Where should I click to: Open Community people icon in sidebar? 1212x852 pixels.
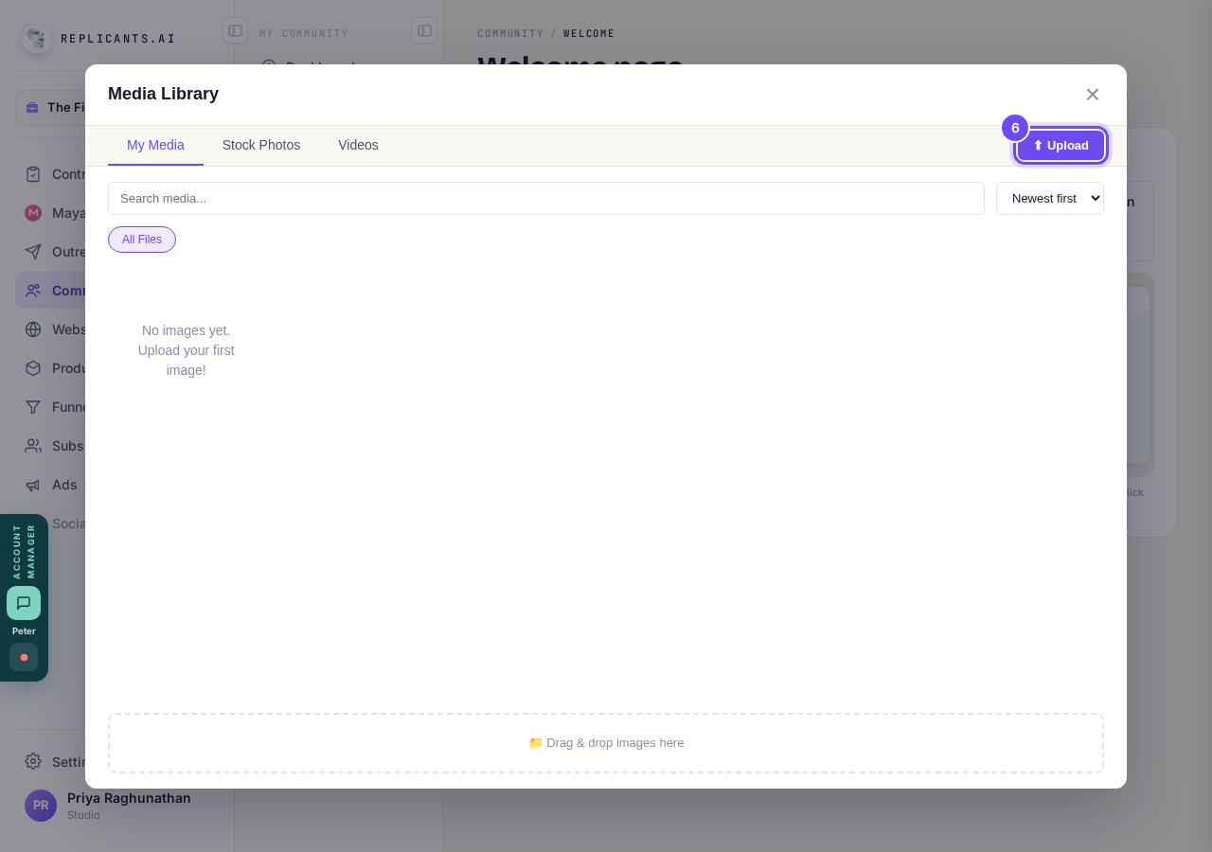33,291
